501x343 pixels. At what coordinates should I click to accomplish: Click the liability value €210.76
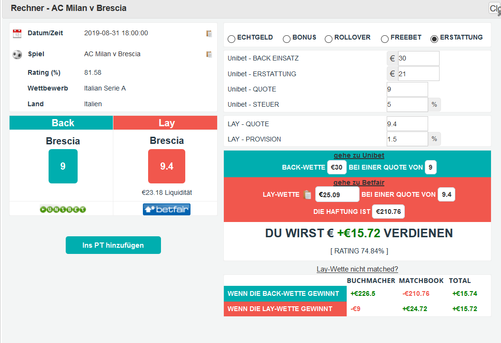coord(389,212)
